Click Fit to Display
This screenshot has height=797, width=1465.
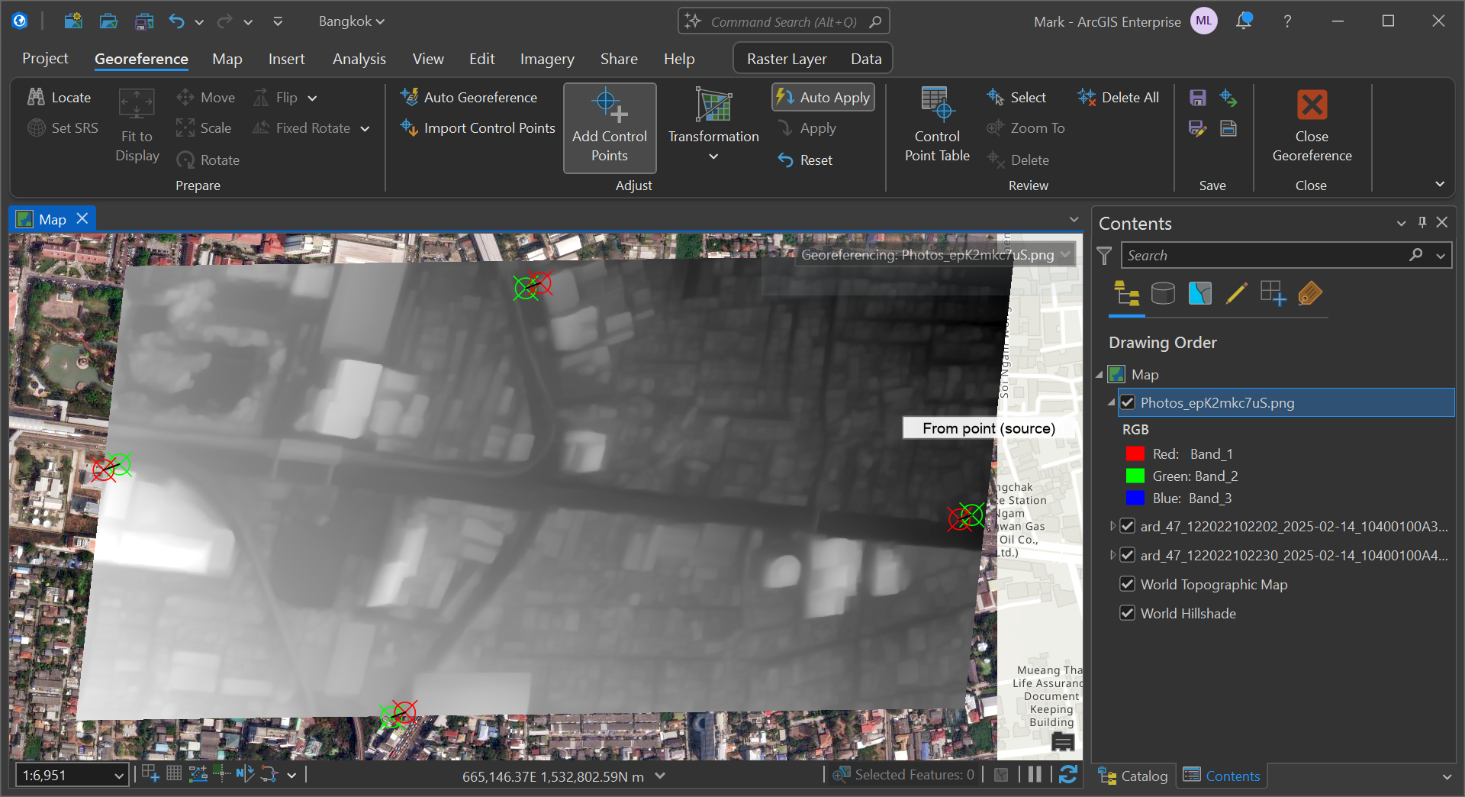137,125
